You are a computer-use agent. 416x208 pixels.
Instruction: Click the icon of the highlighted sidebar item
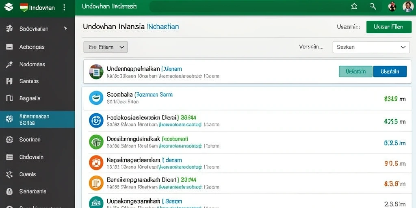(x=9, y=119)
